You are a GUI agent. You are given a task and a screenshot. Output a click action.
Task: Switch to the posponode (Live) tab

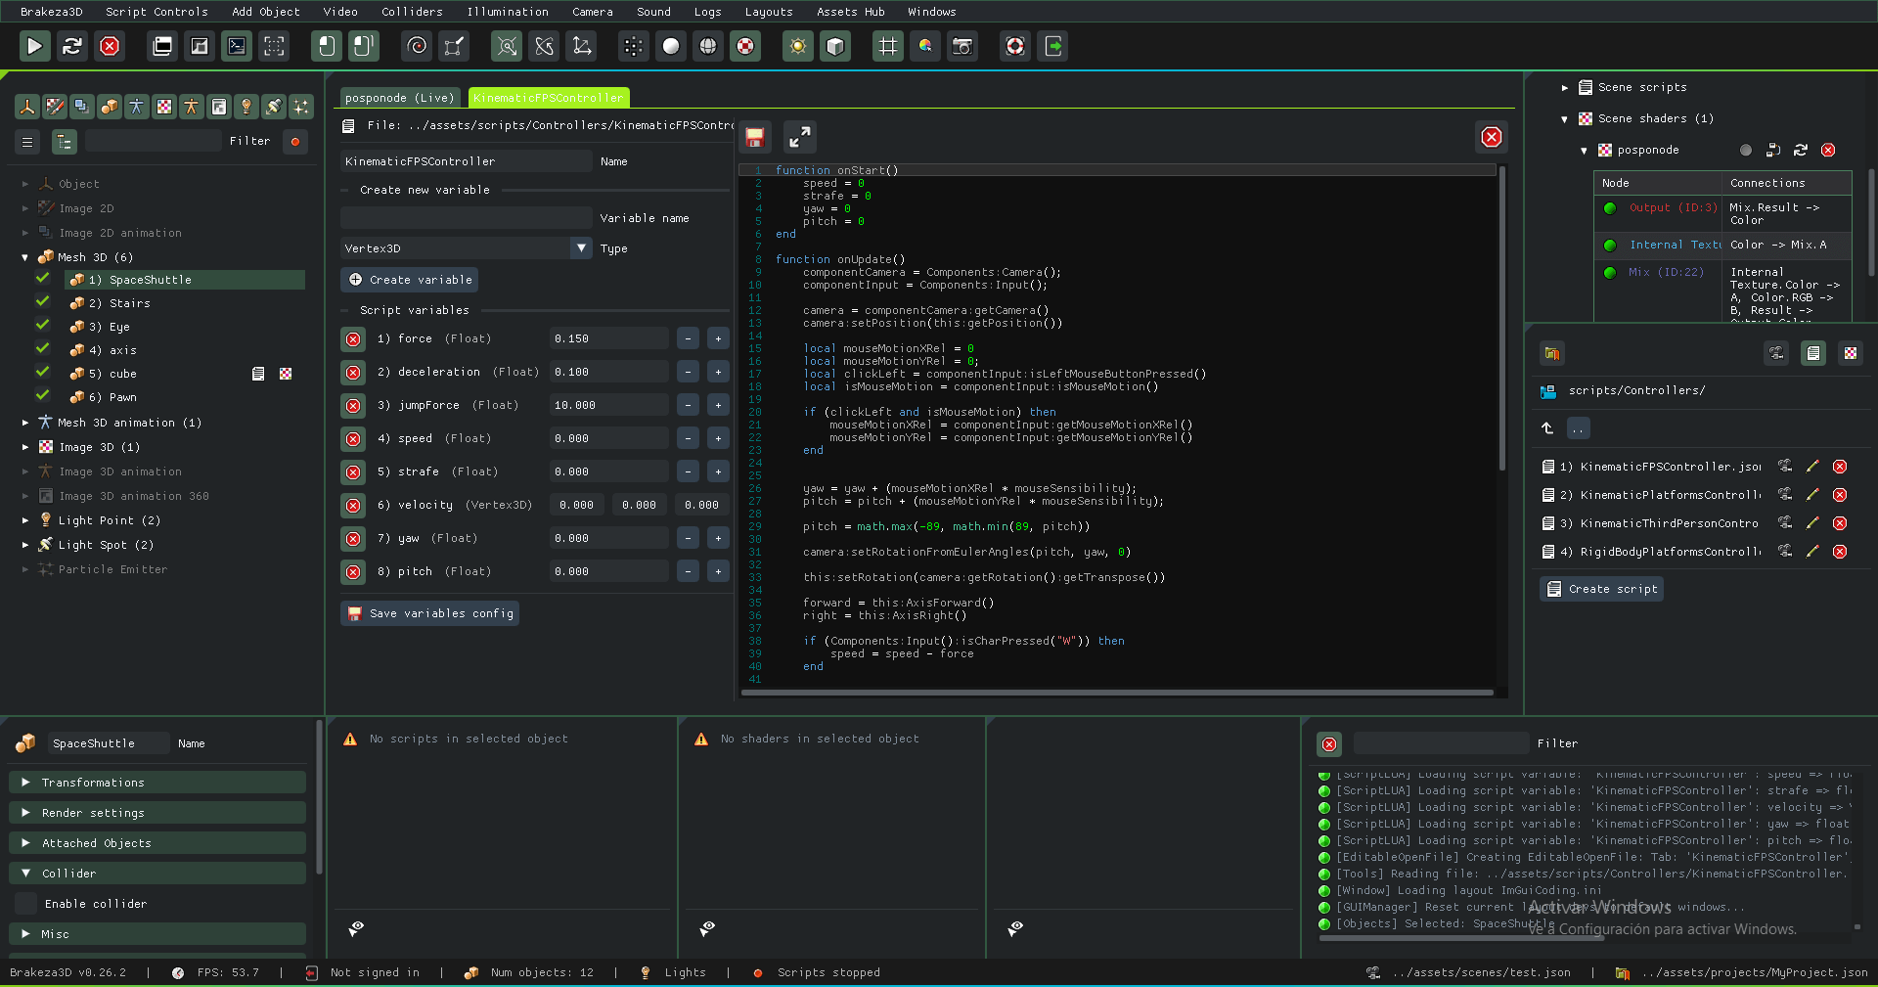[x=399, y=98]
